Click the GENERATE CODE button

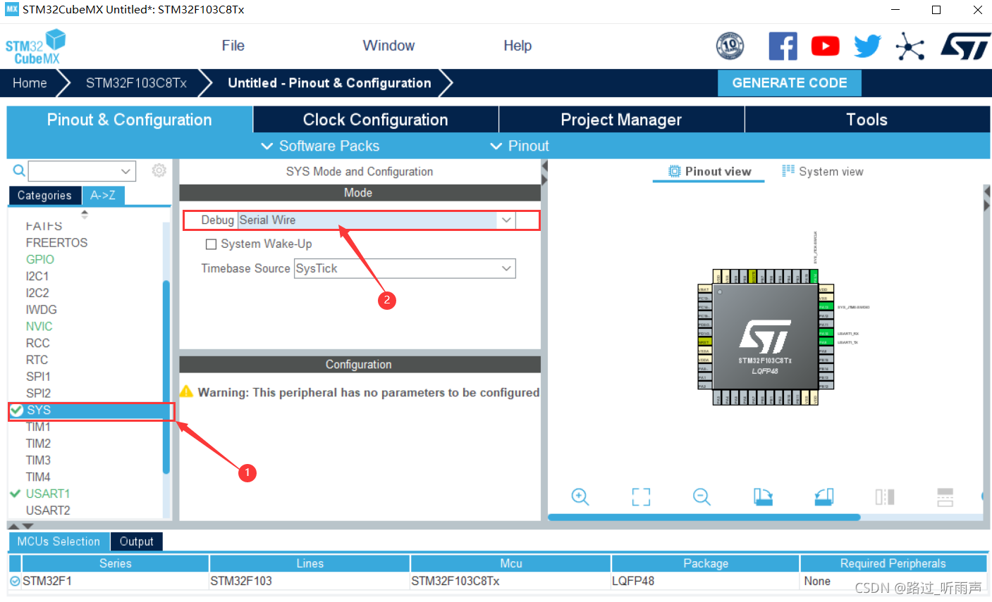[x=790, y=83]
